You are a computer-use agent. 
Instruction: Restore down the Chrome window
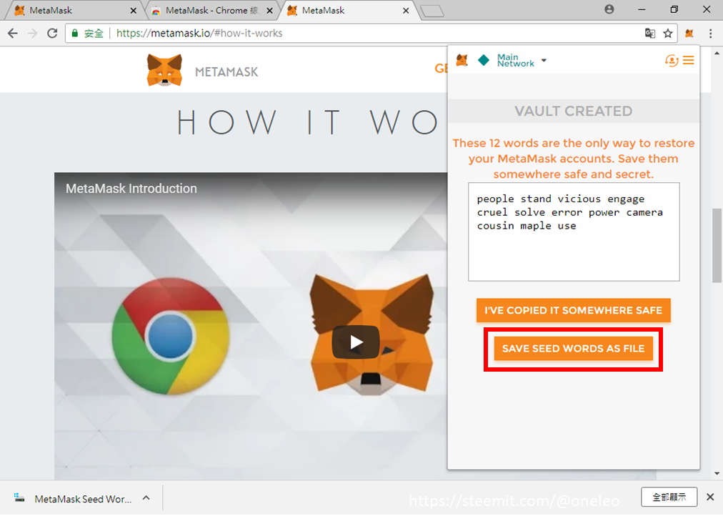(x=674, y=9)
